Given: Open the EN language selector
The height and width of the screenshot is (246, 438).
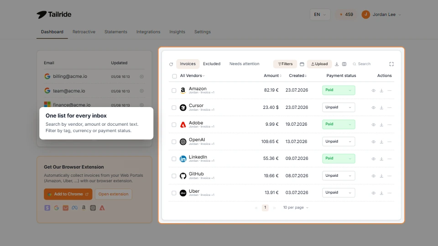Looking at the screenshot, I should pos(320,15).
